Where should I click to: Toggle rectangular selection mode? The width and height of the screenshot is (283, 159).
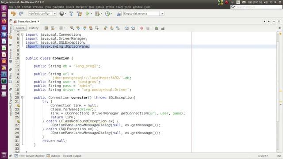pos(97,28)
